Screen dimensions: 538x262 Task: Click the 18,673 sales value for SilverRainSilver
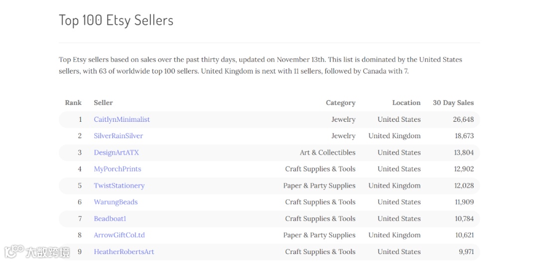[464, 136]
